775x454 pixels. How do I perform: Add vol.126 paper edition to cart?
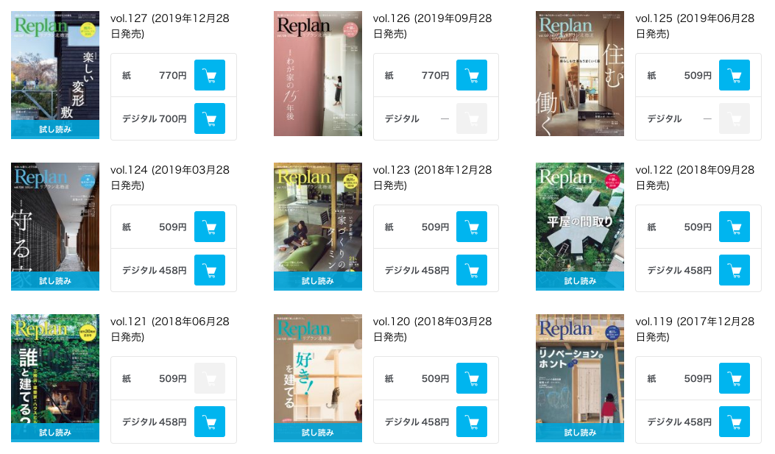[472, 75]
